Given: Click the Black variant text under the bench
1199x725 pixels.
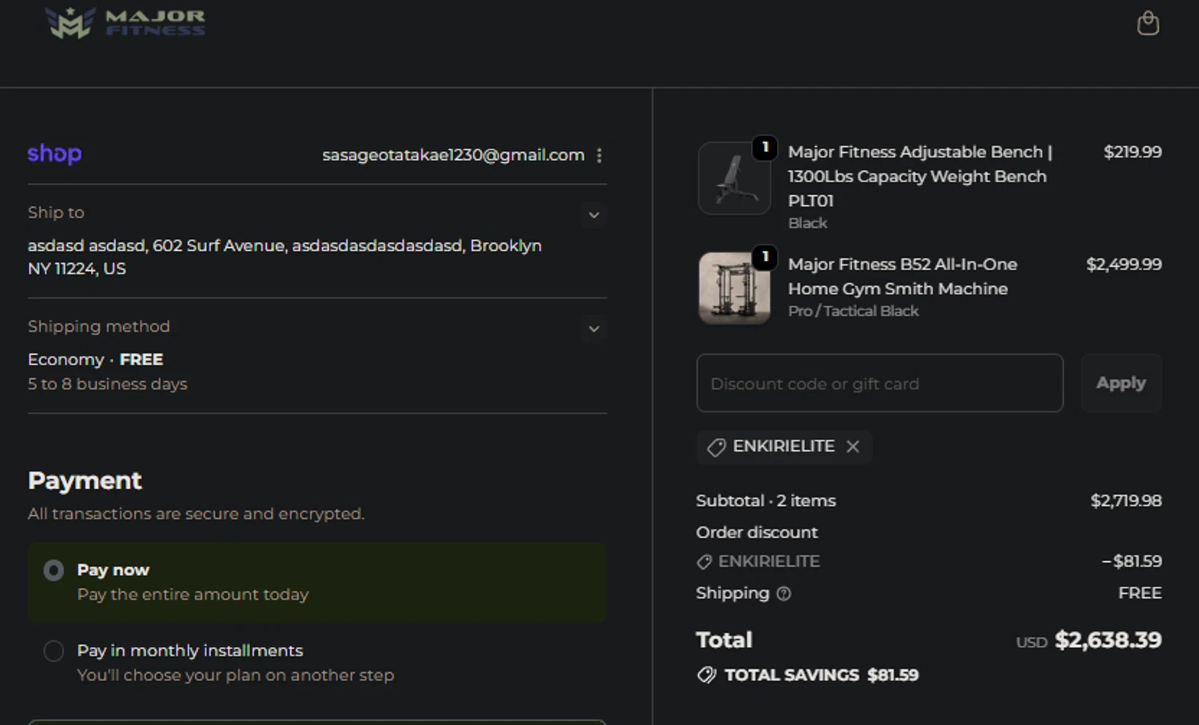Looking at the screenshot, I should (807, 223).
